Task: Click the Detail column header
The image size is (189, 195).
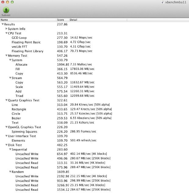Action: tap(98, 20)
